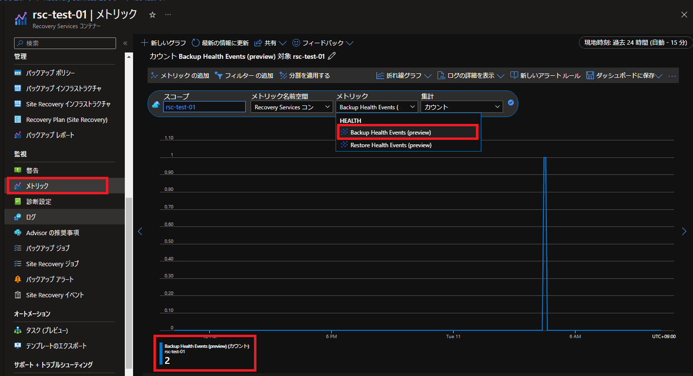Click the 警告 alert icon

[x=17, y=171]
